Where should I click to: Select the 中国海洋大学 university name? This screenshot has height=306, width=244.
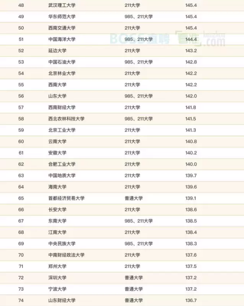click(x=62, y=39)
